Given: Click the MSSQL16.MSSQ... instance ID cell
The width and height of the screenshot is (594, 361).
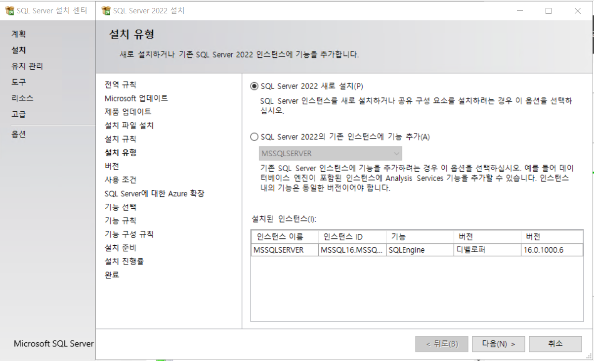Looking at the screenshot, I should coord(352,250).
